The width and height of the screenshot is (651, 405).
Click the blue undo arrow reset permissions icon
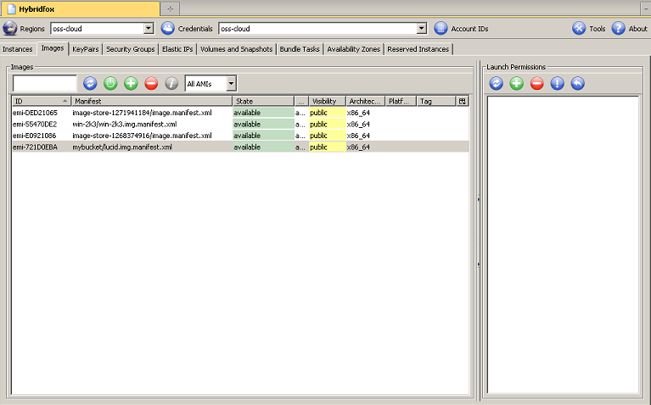(577, 83)
